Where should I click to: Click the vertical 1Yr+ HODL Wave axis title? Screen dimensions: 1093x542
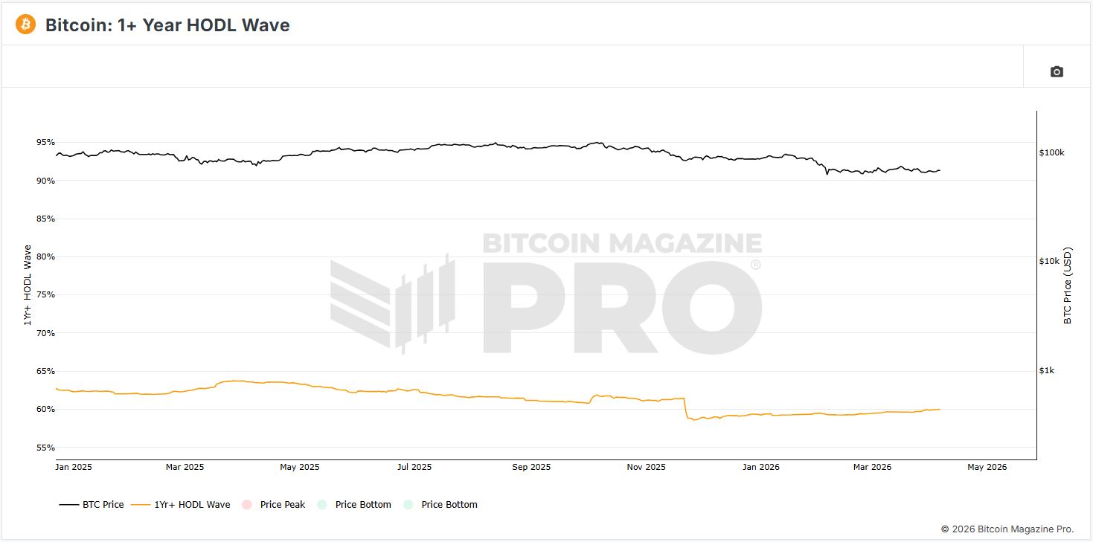(x=28, y=285)
